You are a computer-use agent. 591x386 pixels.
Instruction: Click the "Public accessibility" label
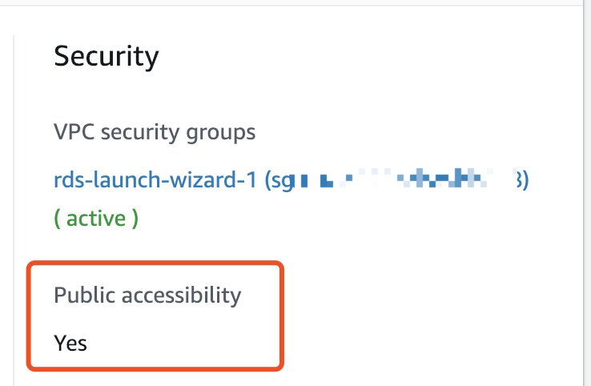(x=147, y=295)
